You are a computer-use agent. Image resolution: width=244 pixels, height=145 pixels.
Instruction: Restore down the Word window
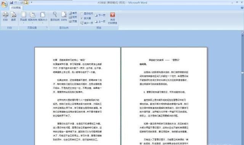tap(237, 3)
